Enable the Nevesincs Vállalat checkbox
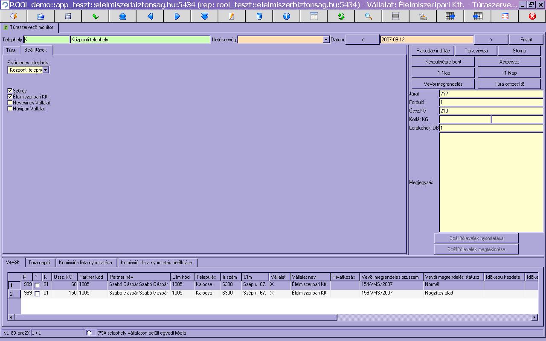Screen dimensions: 546x341 click(10, 103)
